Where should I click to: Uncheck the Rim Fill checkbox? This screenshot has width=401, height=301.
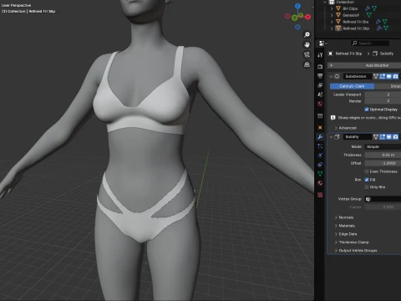pos(367,180)
